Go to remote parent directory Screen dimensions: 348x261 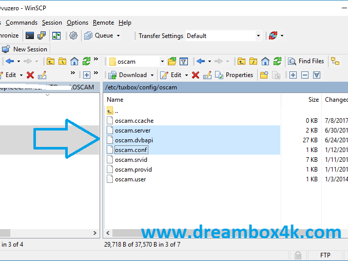click(x=241, y=61)
